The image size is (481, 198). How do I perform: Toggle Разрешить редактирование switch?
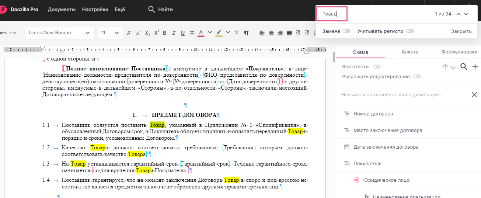(x=417, y=77)
